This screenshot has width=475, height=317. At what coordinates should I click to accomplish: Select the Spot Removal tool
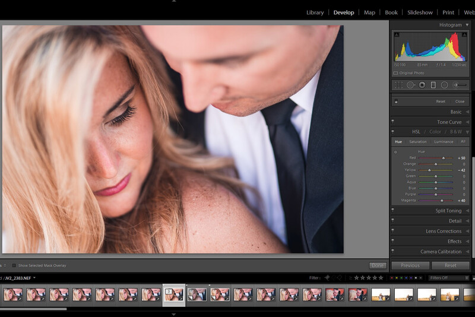pos(410,85)
